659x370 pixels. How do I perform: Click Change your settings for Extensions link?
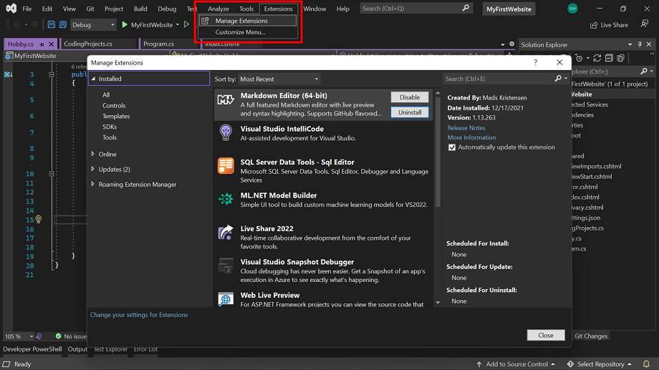[x=139, y=315]
